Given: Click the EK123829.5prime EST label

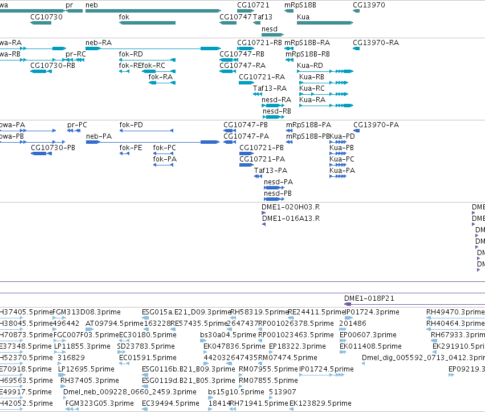Looking at the screenshot, I should 320,403.
